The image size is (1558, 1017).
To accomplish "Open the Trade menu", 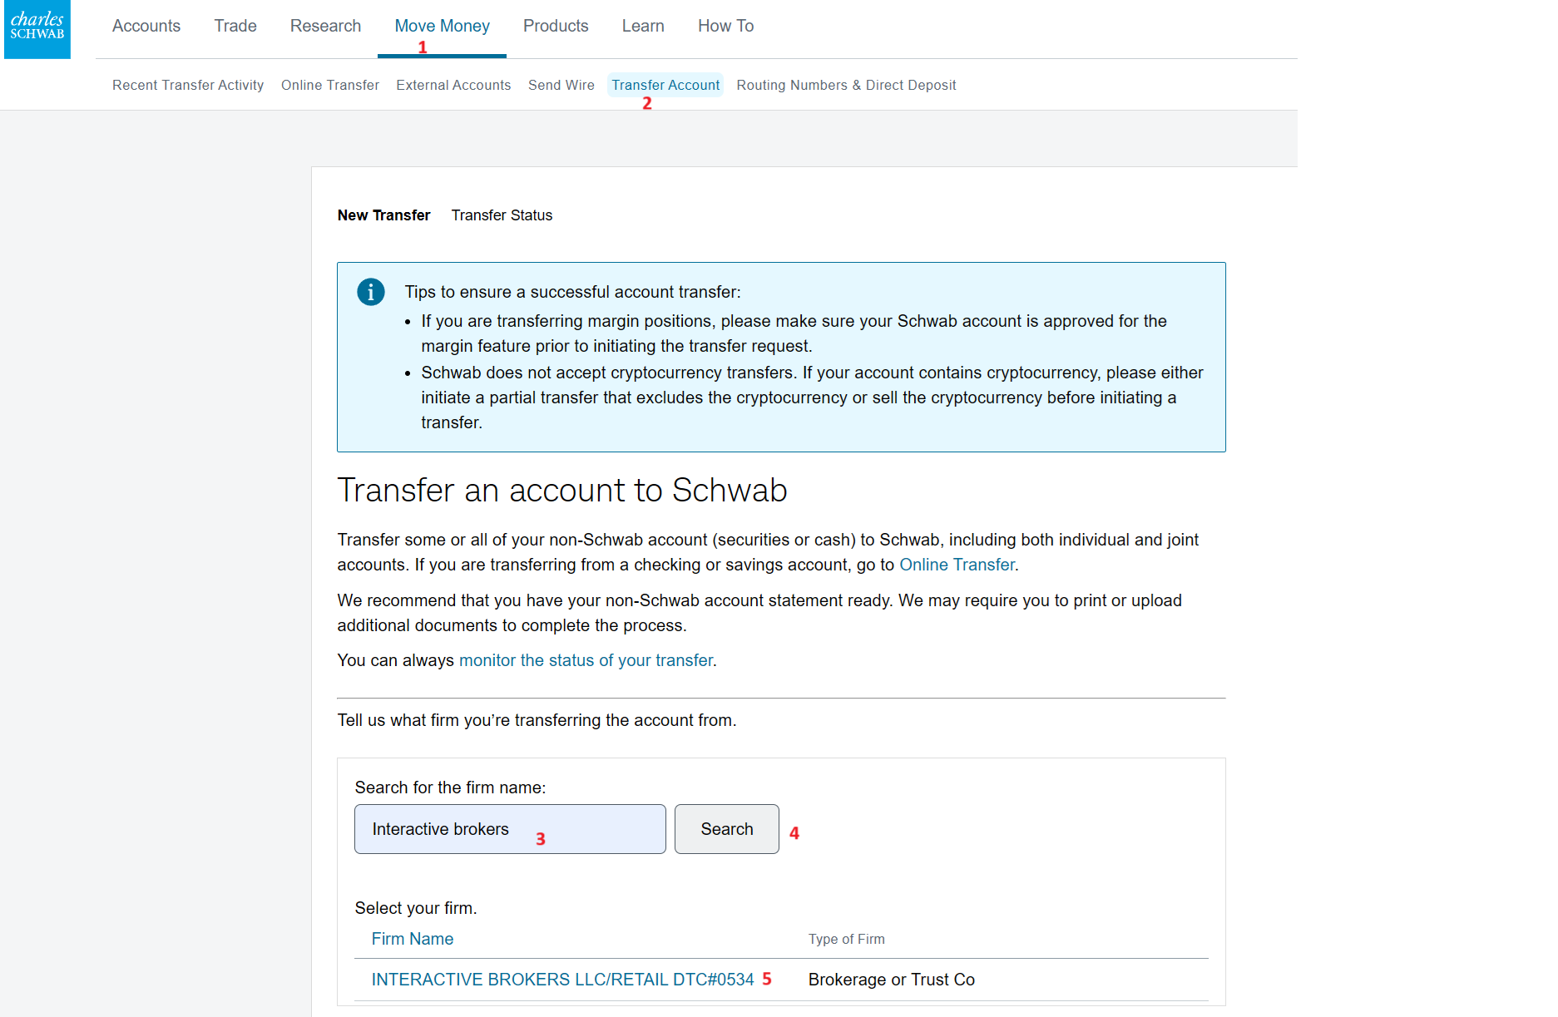I will pyautogui.click(x=235, y=26).
